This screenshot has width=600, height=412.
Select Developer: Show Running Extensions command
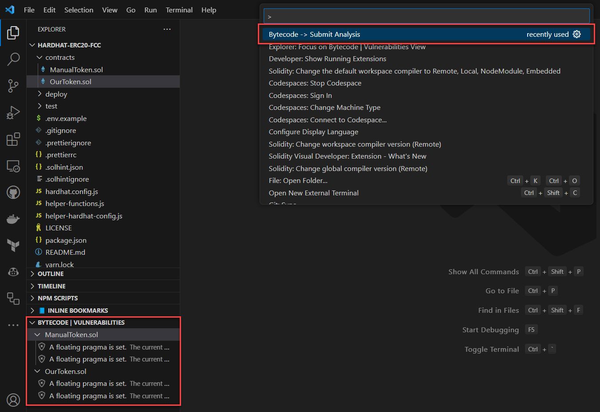click(x=426, y=58)
